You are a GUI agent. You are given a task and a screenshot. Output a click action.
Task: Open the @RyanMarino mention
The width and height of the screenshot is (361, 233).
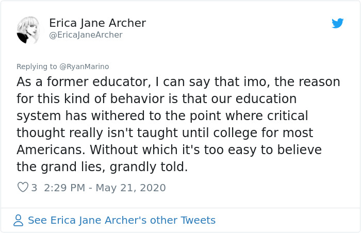coord(84,66)
